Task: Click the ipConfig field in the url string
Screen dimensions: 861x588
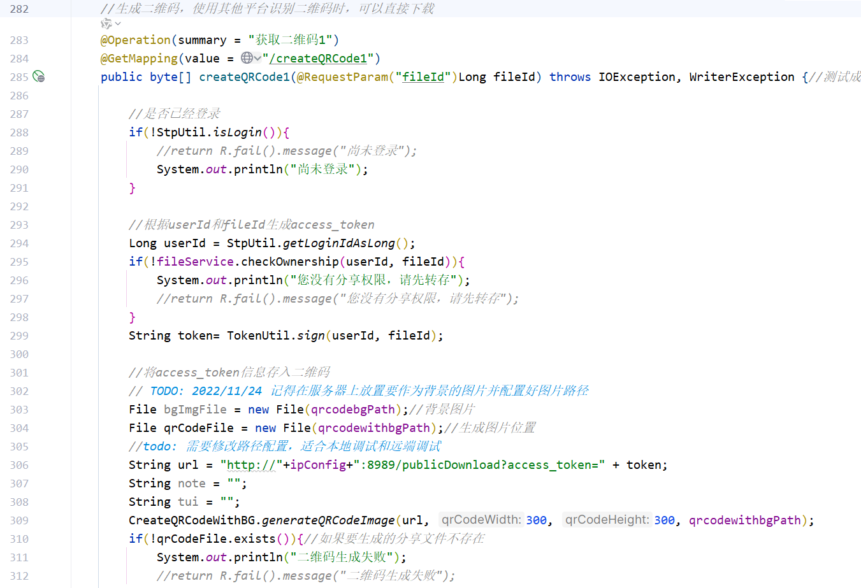Action: tap(318, 464)
